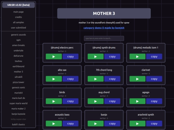174x130 pixels.
Task: Select the banjo kazooie category
Action: pos(18,114)
